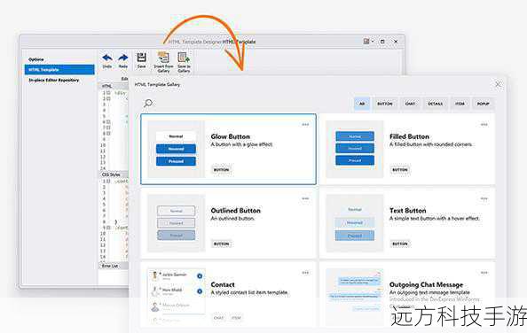Open In-place Editor Repository sidebar item

coord(54,80)
